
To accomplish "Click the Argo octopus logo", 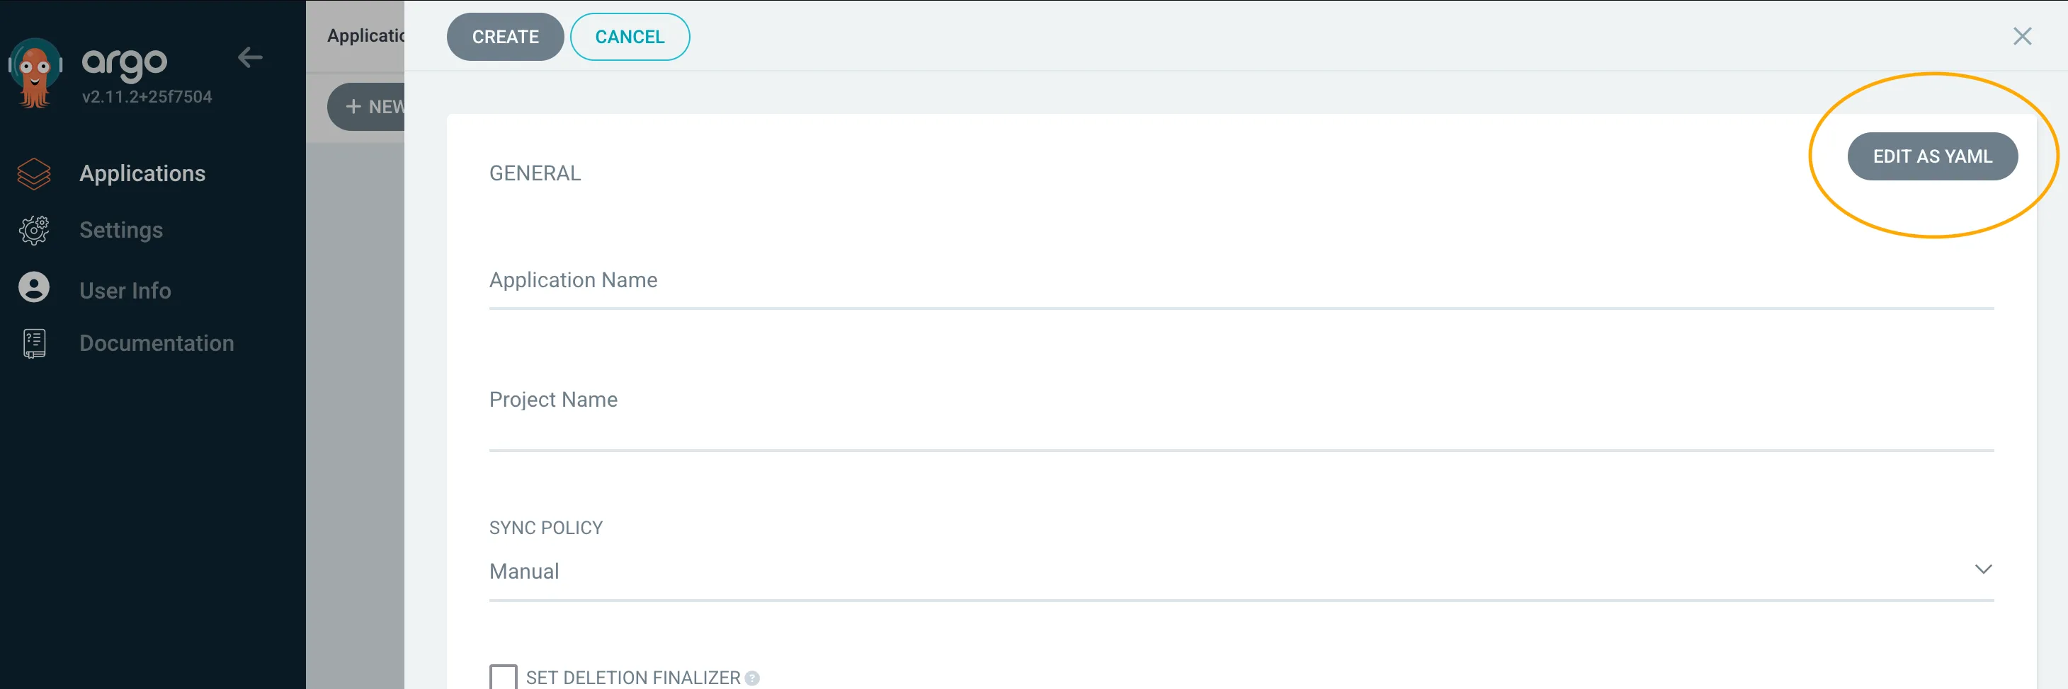I will click(35, 73).
